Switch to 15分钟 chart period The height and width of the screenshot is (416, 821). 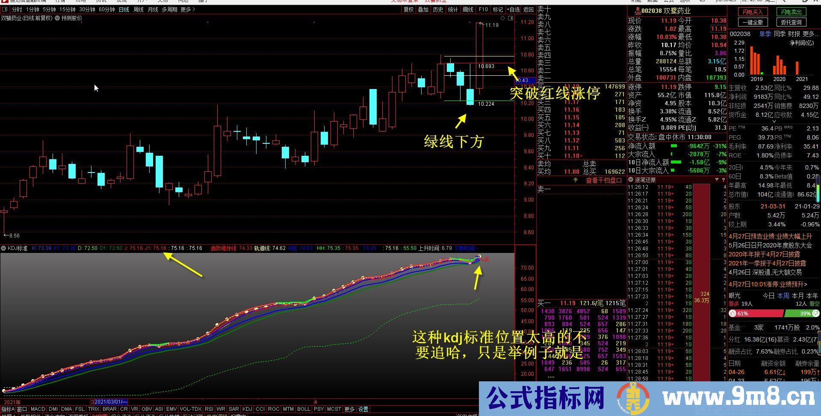pos(68,9)
